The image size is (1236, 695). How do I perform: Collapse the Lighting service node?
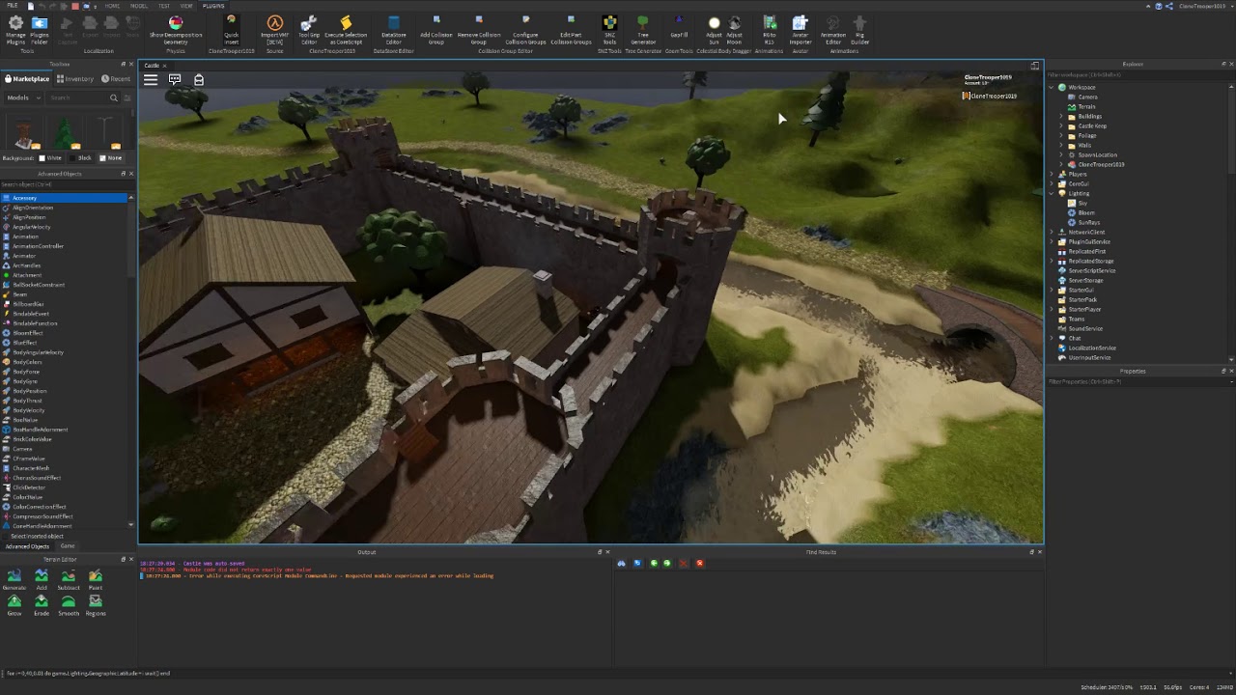click(x=1052, y=193)
